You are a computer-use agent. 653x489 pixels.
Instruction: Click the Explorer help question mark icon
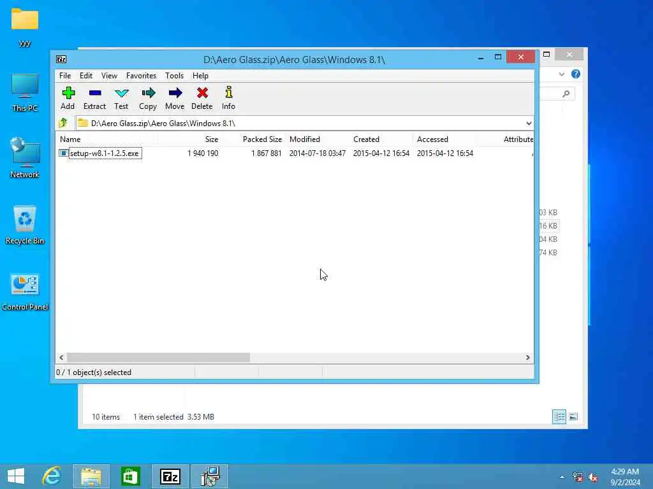(576, 74)
